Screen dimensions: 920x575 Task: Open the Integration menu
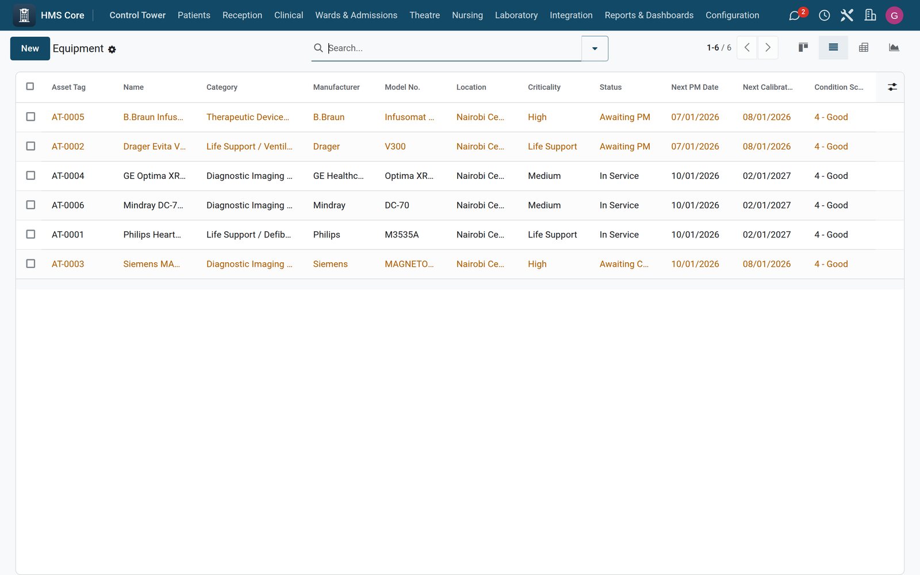tap(571, 15)
